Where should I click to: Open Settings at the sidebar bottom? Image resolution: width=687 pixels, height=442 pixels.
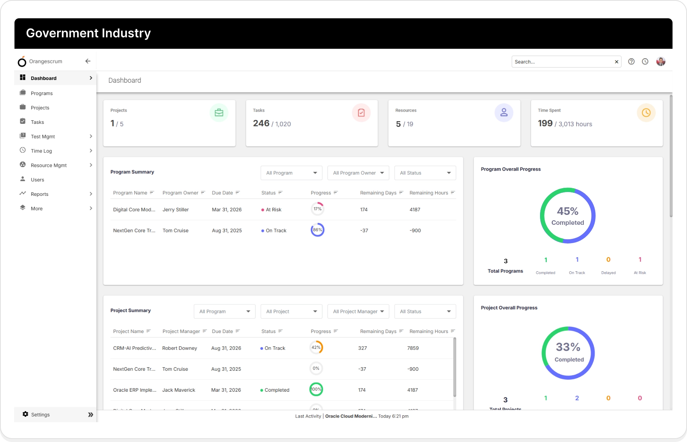40,415
